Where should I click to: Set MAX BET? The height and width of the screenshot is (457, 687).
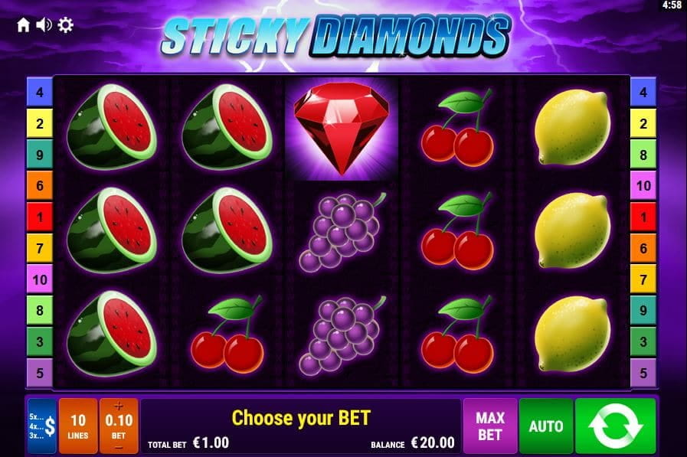[490, 426]
